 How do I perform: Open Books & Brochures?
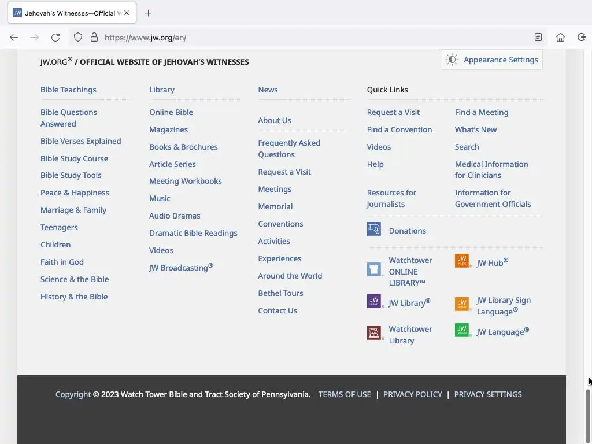click(x=183, y=147)
